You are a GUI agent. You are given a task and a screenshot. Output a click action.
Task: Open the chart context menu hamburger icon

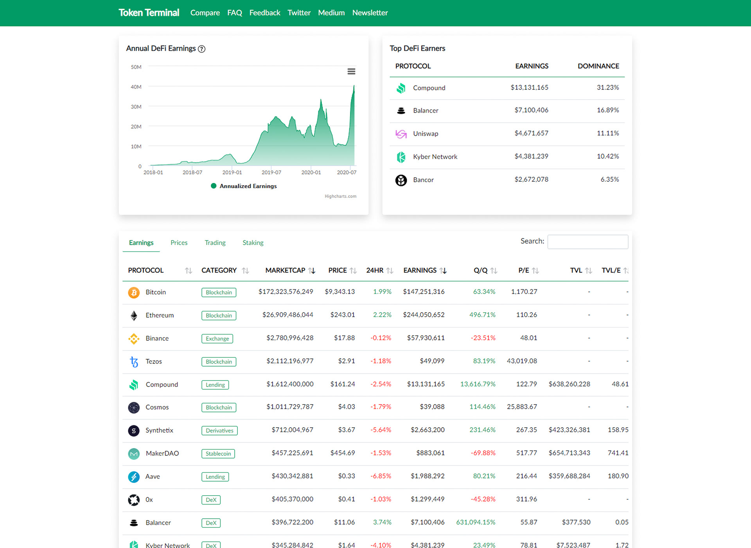(351, 71)
